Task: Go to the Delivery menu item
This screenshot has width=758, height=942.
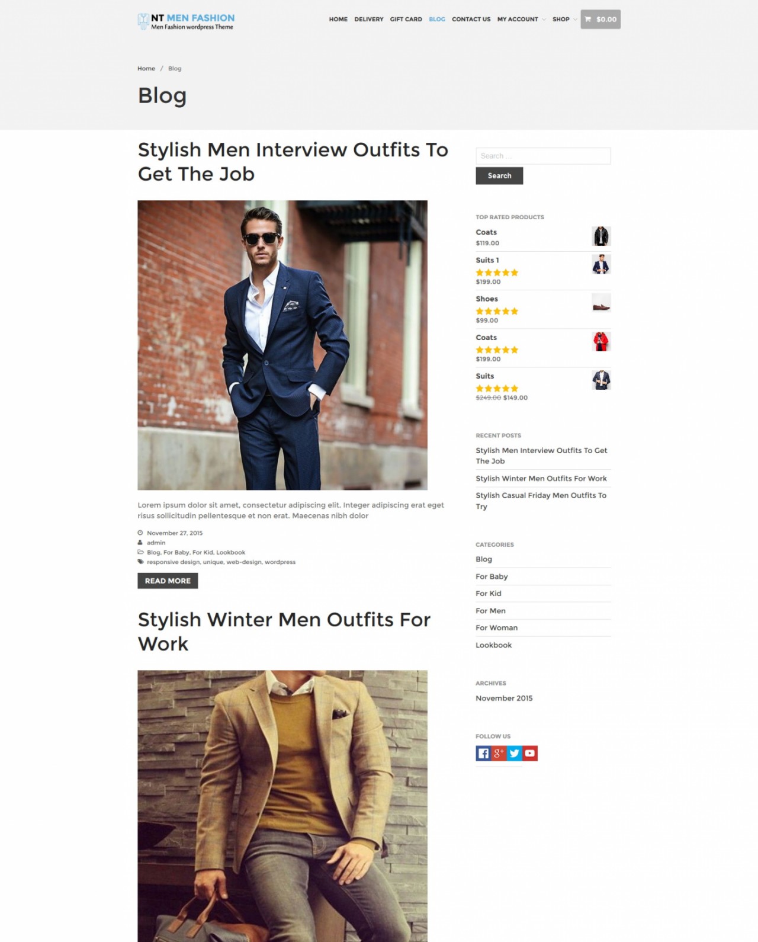Action: point(369,20)
